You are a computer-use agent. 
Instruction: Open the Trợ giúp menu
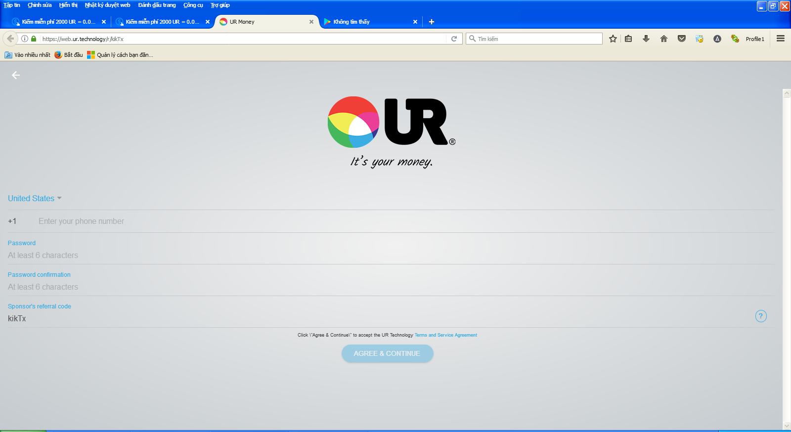click(220, 5)
